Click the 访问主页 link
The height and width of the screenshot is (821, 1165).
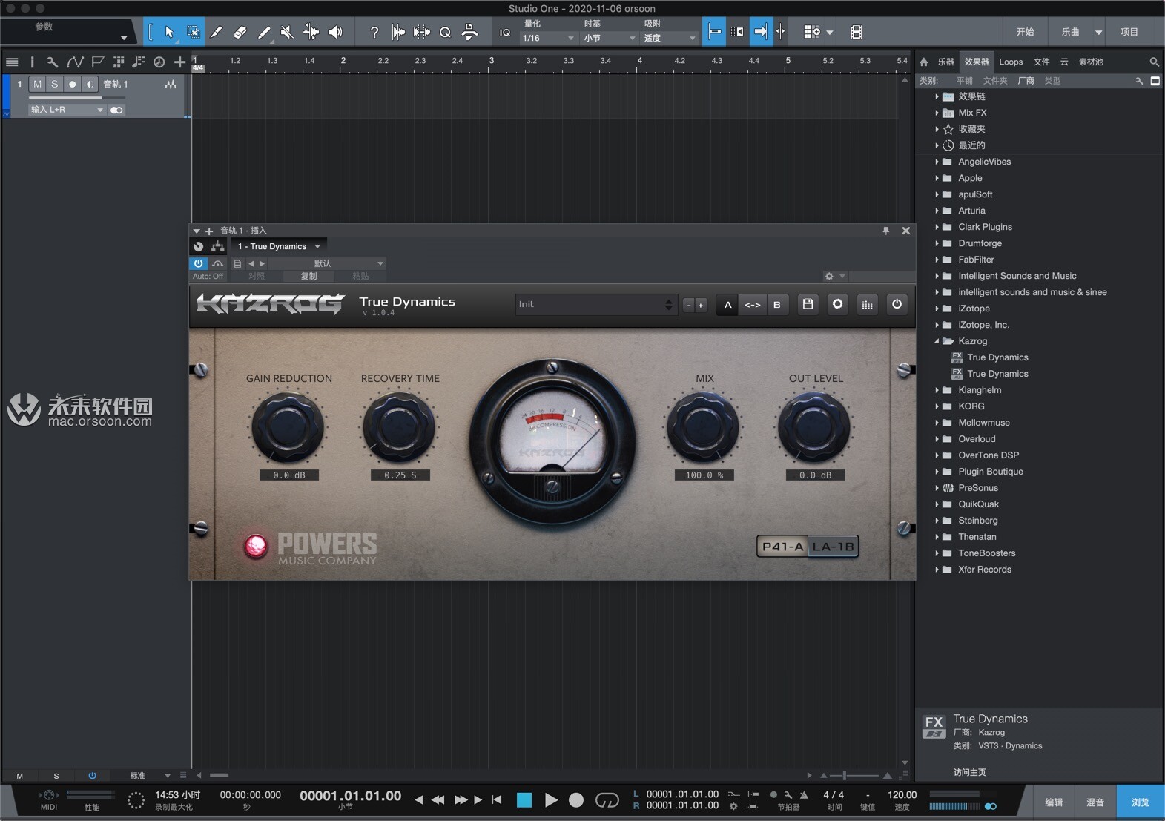(x=970, y=772)
